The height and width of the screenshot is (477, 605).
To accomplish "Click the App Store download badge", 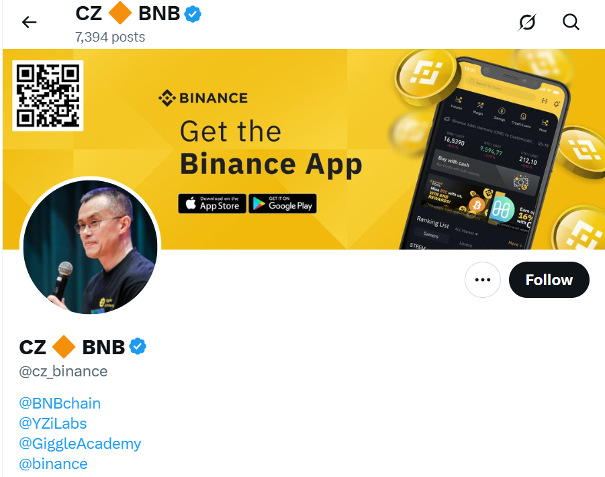I will click(212, 203).
